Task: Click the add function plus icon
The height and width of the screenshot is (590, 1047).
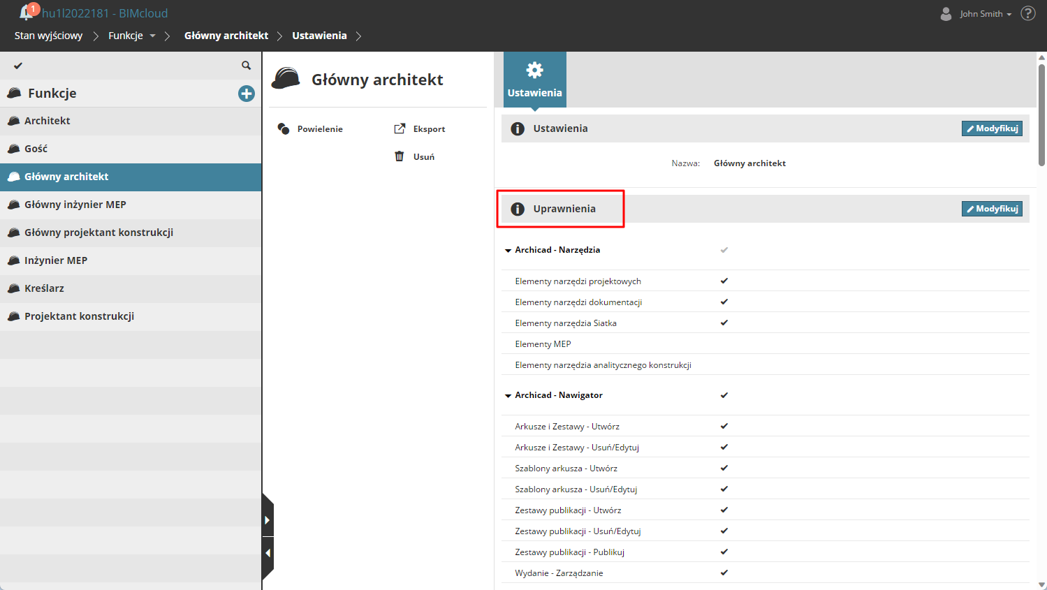Action: point(247,94)
